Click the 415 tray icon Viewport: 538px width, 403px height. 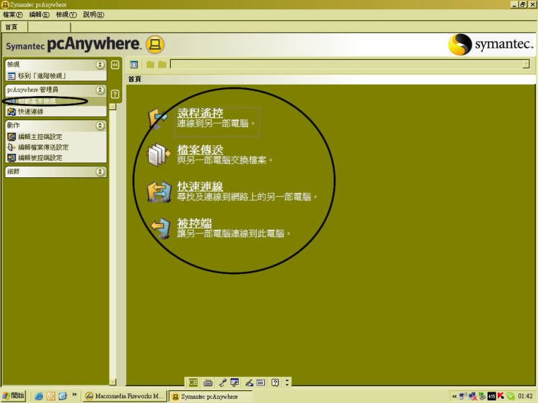(x=492, y=396)
